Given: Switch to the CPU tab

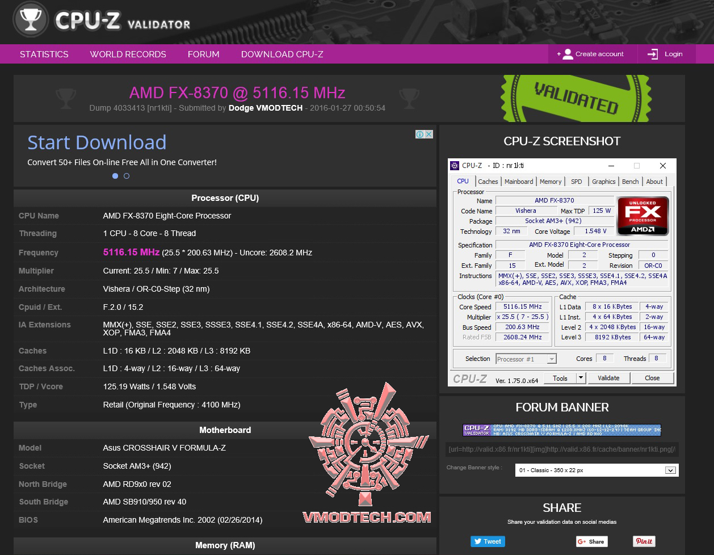Looking at the screenshot, I should click(463, 182).
